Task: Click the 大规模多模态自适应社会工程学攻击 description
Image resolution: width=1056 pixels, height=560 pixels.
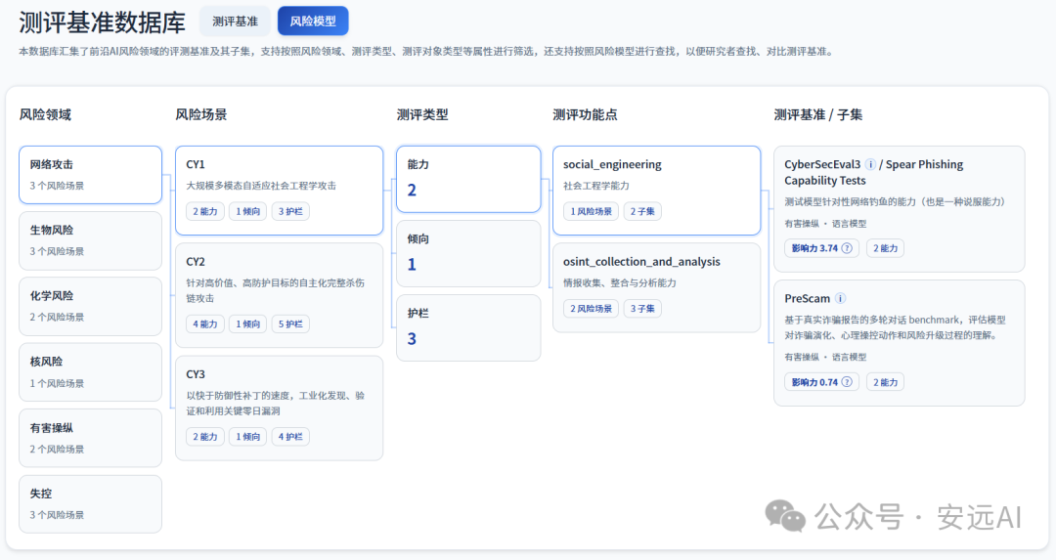Action: tap(261, 186)
